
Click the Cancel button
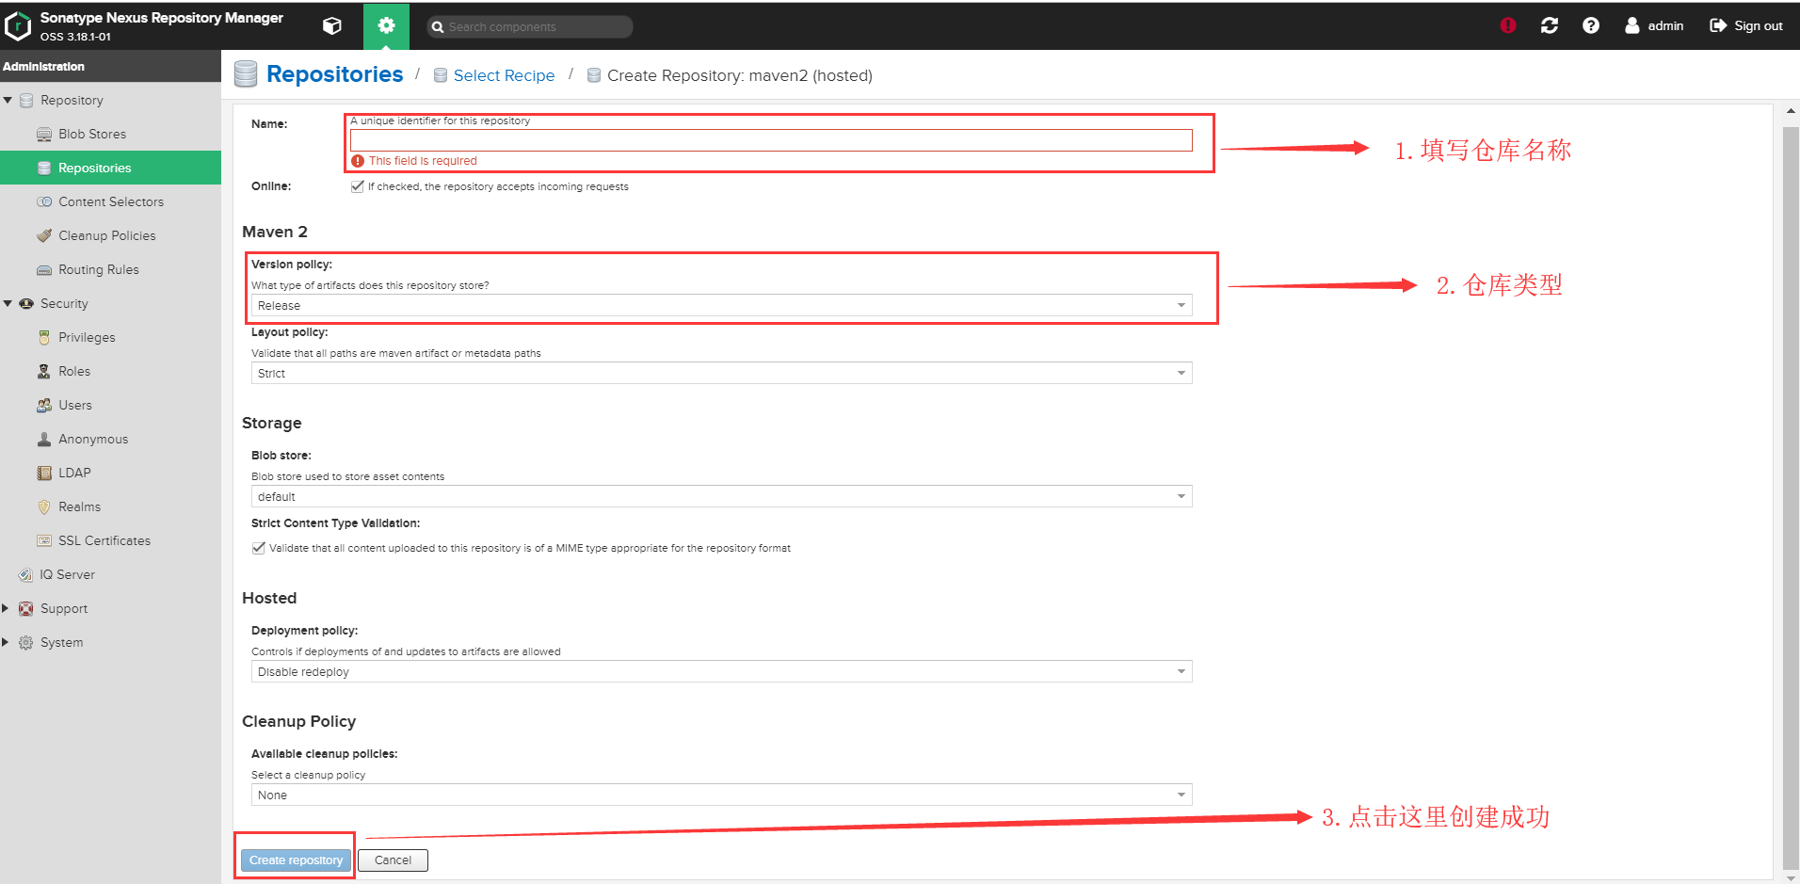pos(393,860)
